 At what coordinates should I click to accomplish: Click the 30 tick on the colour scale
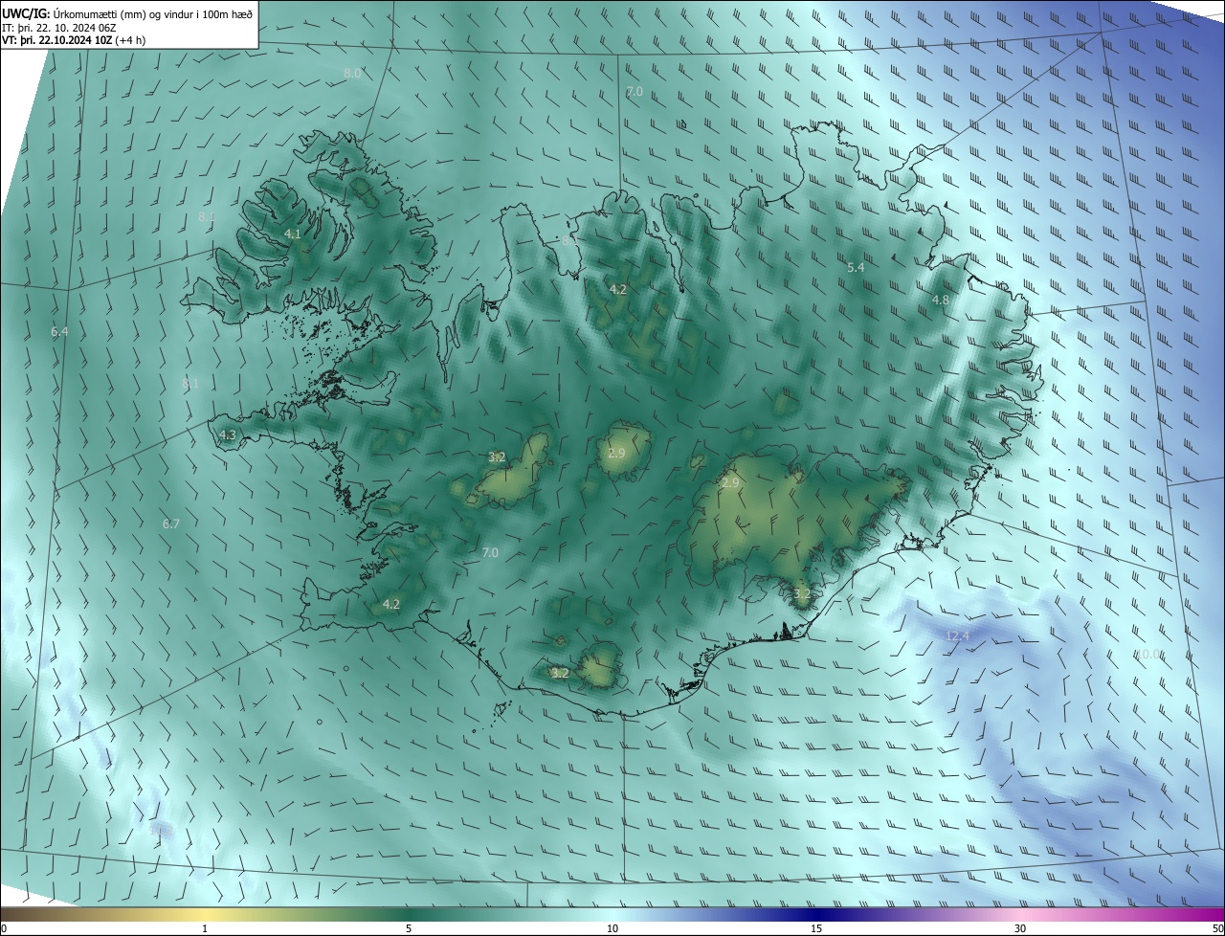click(x=1020, y=928)
